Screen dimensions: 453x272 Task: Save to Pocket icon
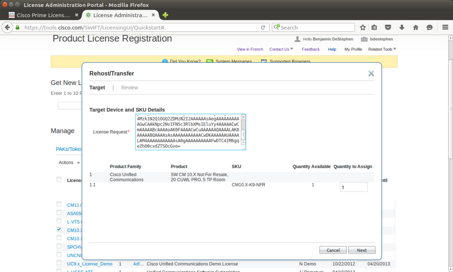point(388,27)
